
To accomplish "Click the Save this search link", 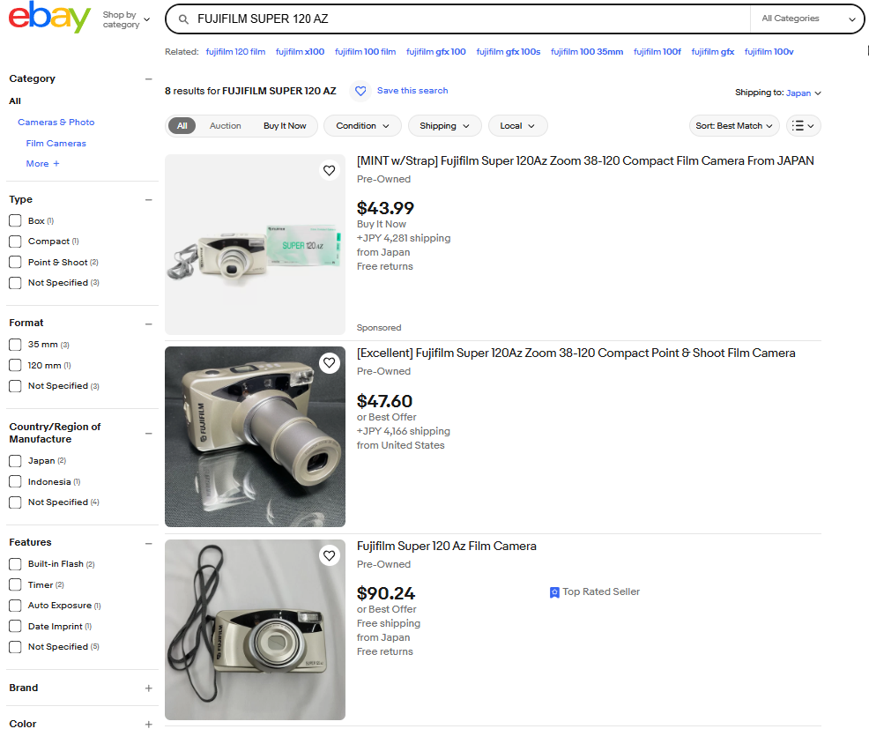I will click(412, 91).
